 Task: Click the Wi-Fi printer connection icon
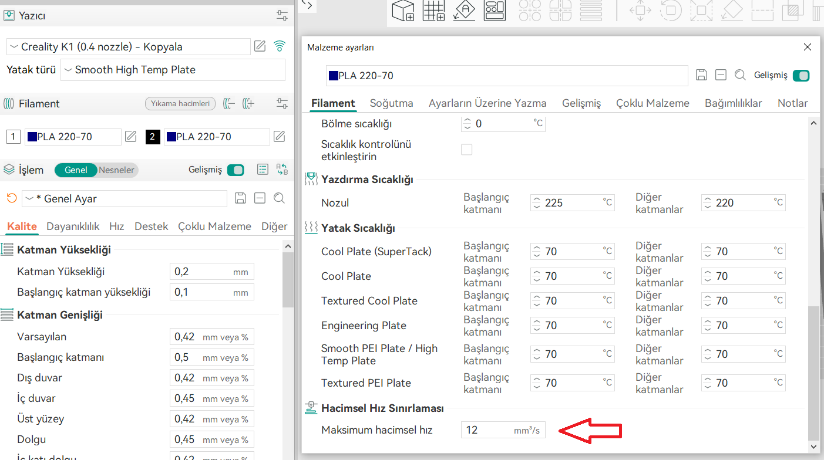(280, 46)
